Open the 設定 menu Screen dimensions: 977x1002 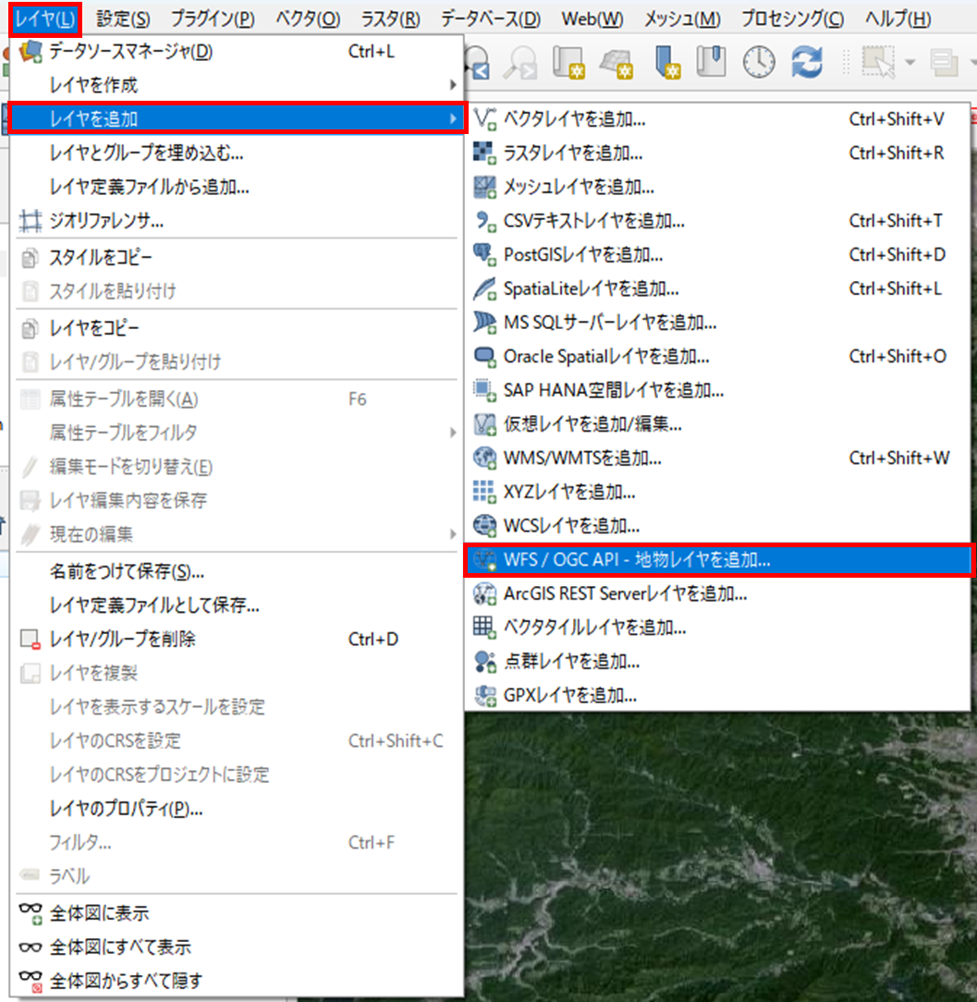click(x=122, y=18)
